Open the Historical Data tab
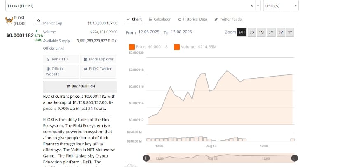Screen dimensions: 340x167 (192, 19)
